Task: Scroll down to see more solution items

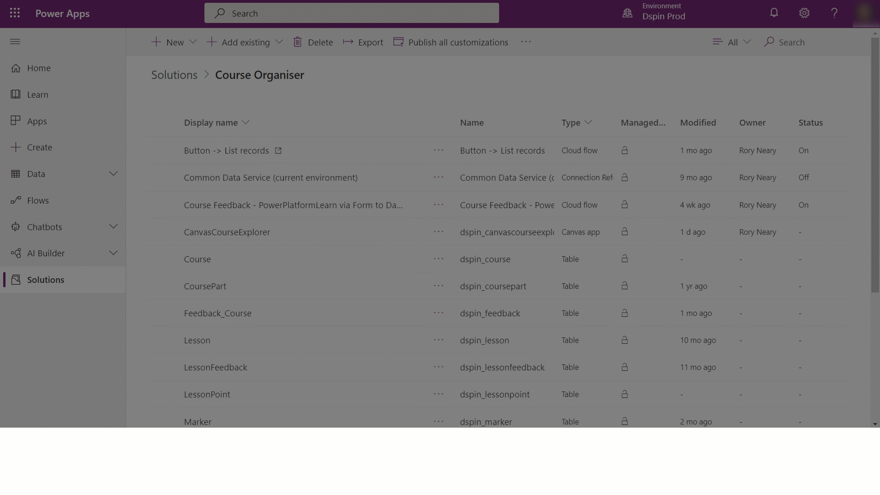Action: 874,424
